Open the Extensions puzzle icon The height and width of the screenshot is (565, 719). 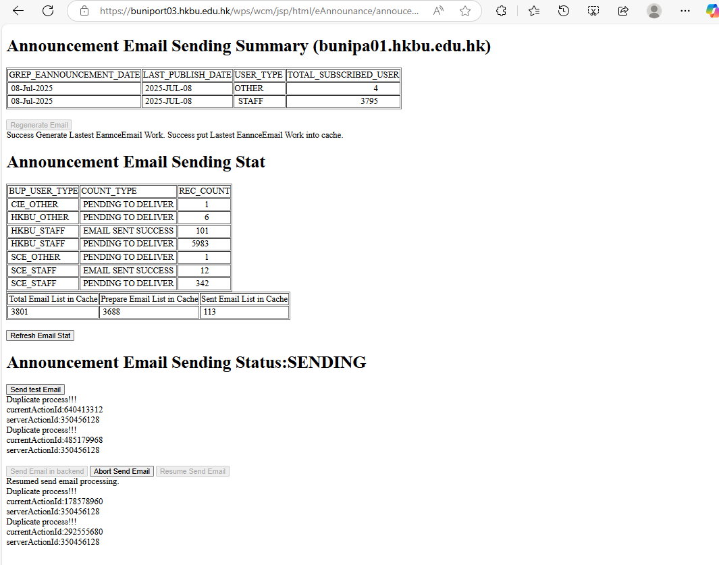(x=501, y=11)
